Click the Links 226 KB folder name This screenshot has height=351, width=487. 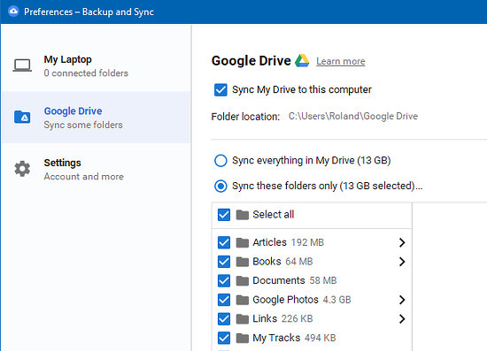pyautogui.click(x=282, y=318)
